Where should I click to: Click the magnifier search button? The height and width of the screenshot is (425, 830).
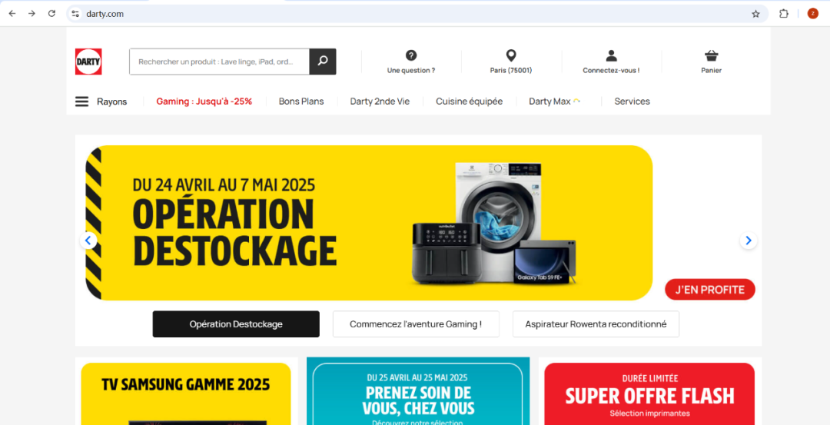[x=322, y=61]
